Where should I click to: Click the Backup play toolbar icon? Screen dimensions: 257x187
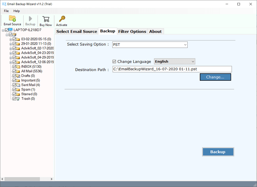[30, 19]
